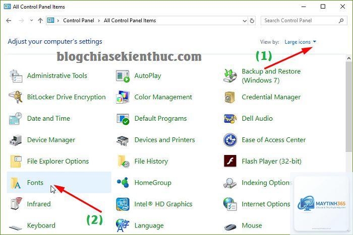The height and width of the screenshot is (235, 353).
Task: Open the Devices and Printers text link
Action: coord(164,140)
